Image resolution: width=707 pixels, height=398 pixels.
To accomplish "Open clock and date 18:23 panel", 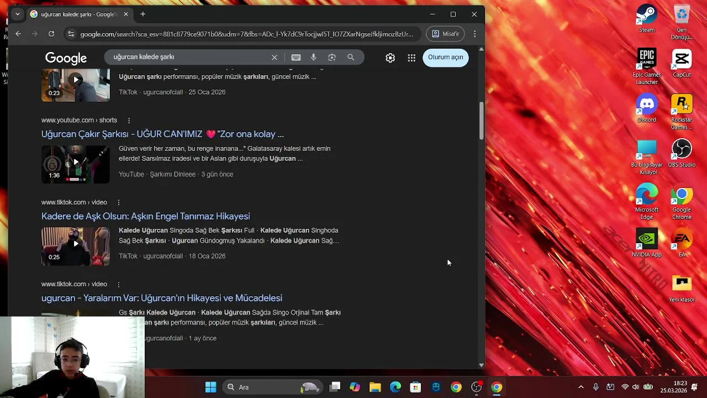I will (x=674, y=387).
